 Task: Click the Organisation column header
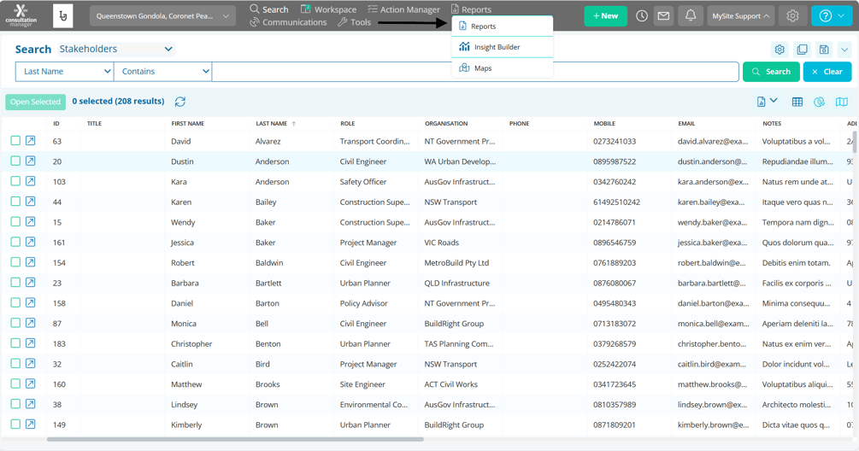pos(446,124)
